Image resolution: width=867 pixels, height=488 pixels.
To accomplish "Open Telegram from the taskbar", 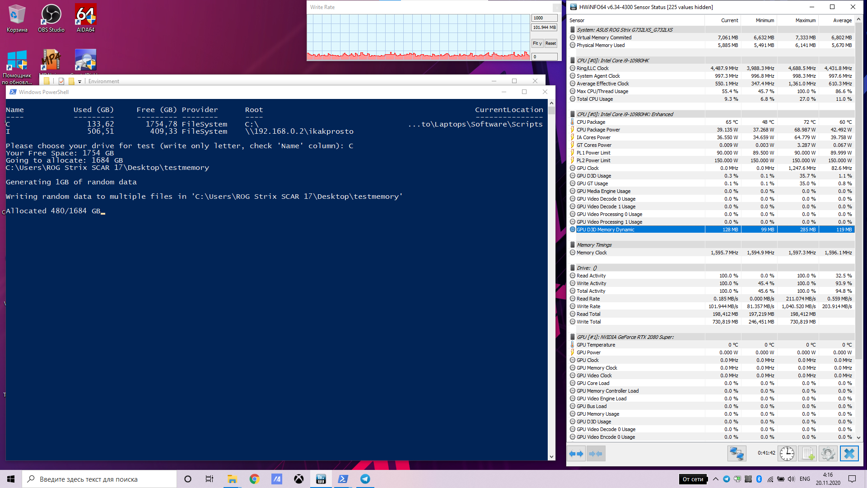I will pos(365,479).
